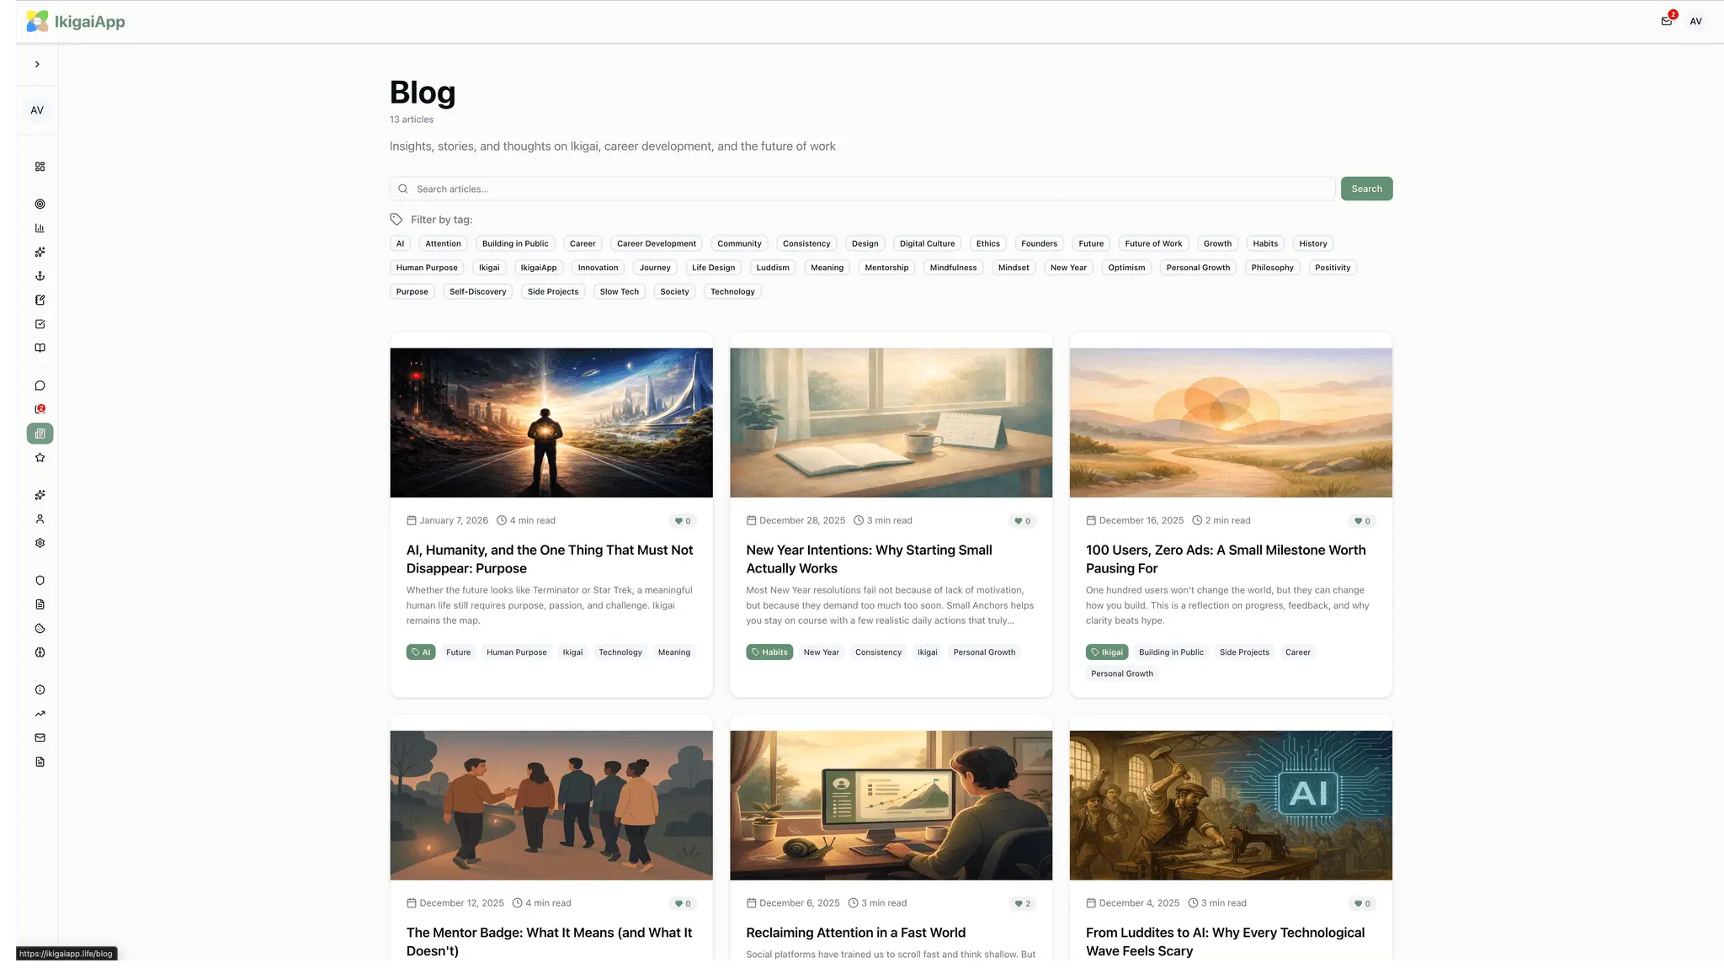Click the IkigaiApp logo in the header
Image resolution: width=1724 pixels, height=979 pixels.
point(76,22)
